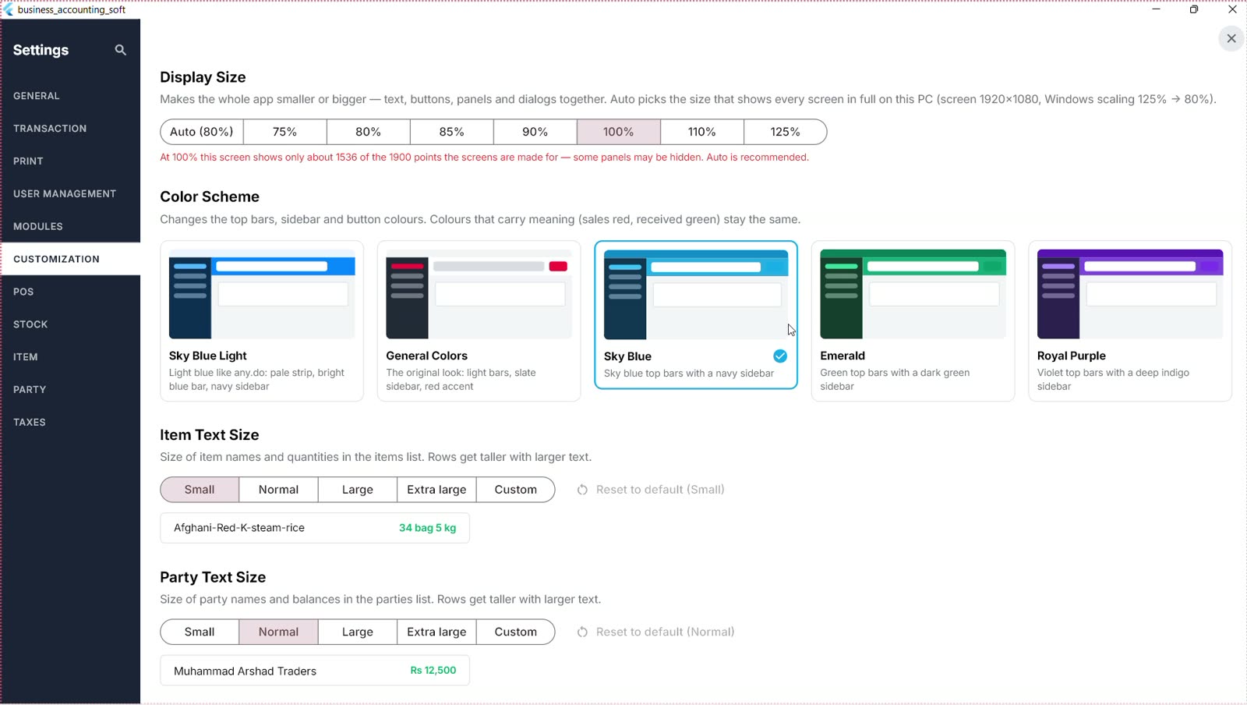Screen dimensions: 1247x705
Task: Select the Customization section
Action: 70,259
